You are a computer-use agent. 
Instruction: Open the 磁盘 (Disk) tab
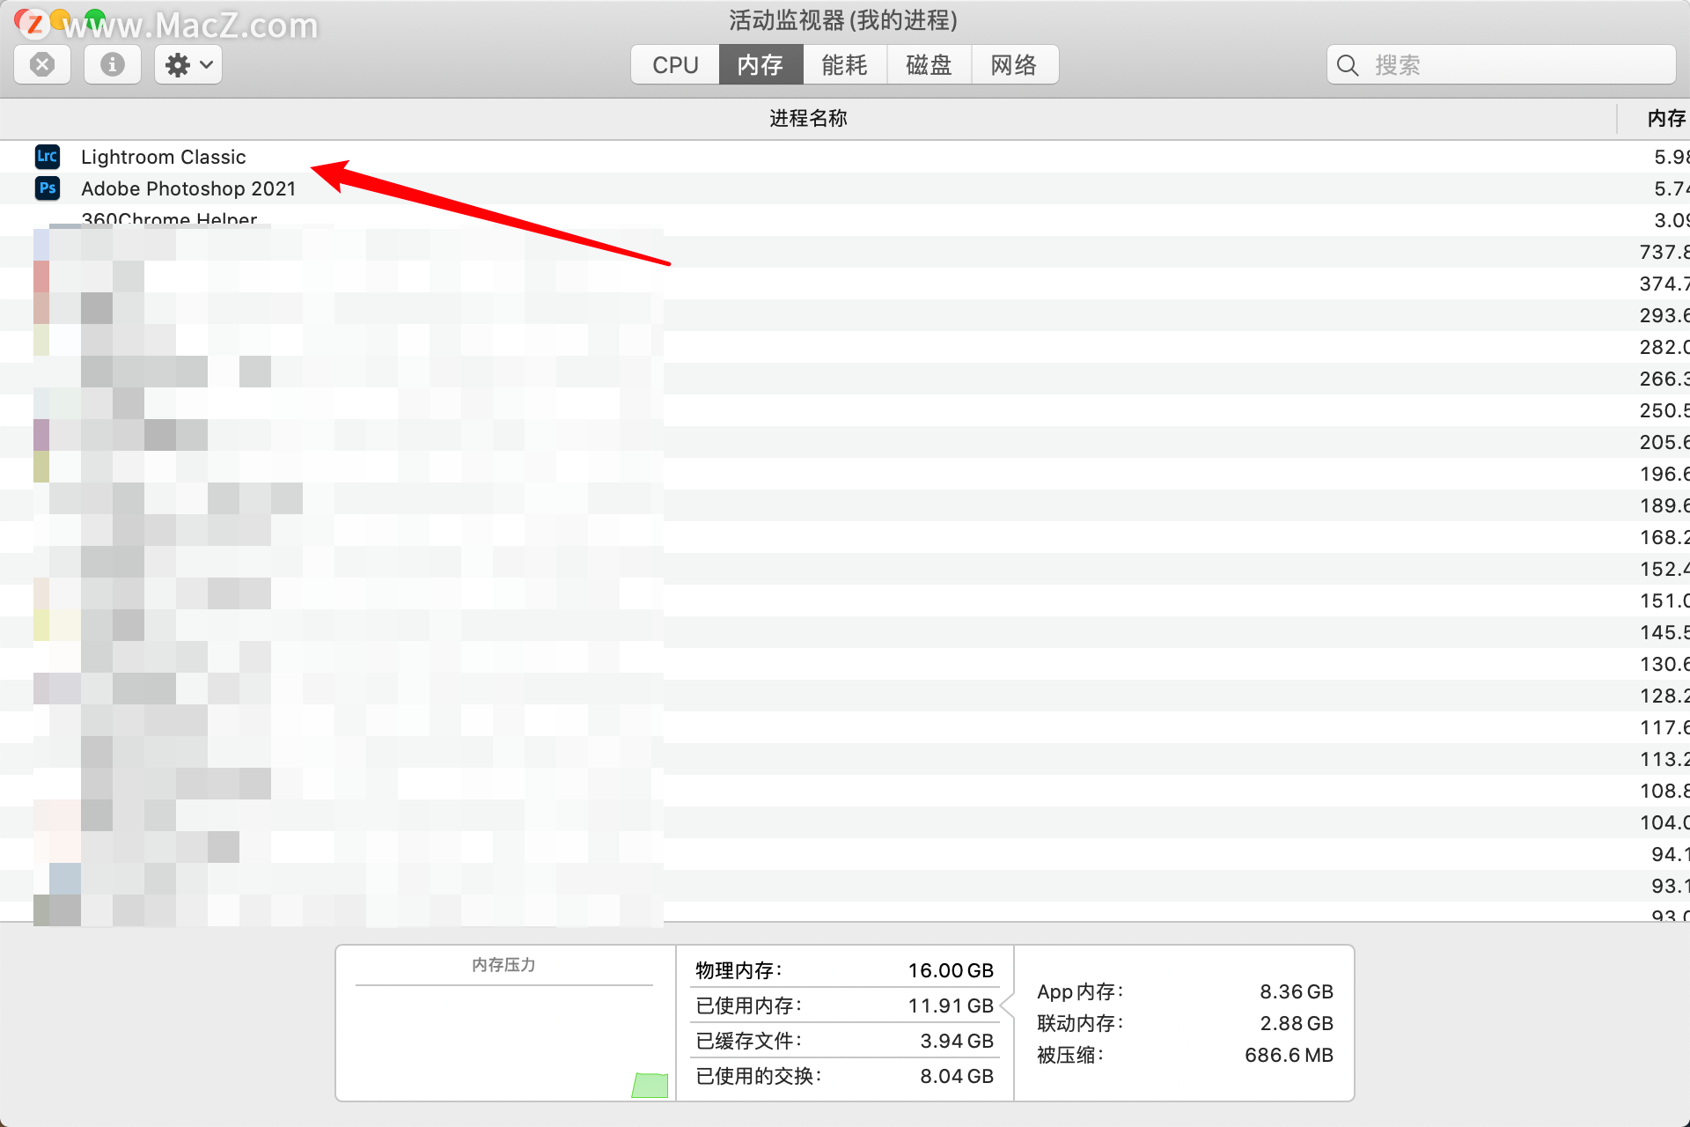[x=929, y=65]
